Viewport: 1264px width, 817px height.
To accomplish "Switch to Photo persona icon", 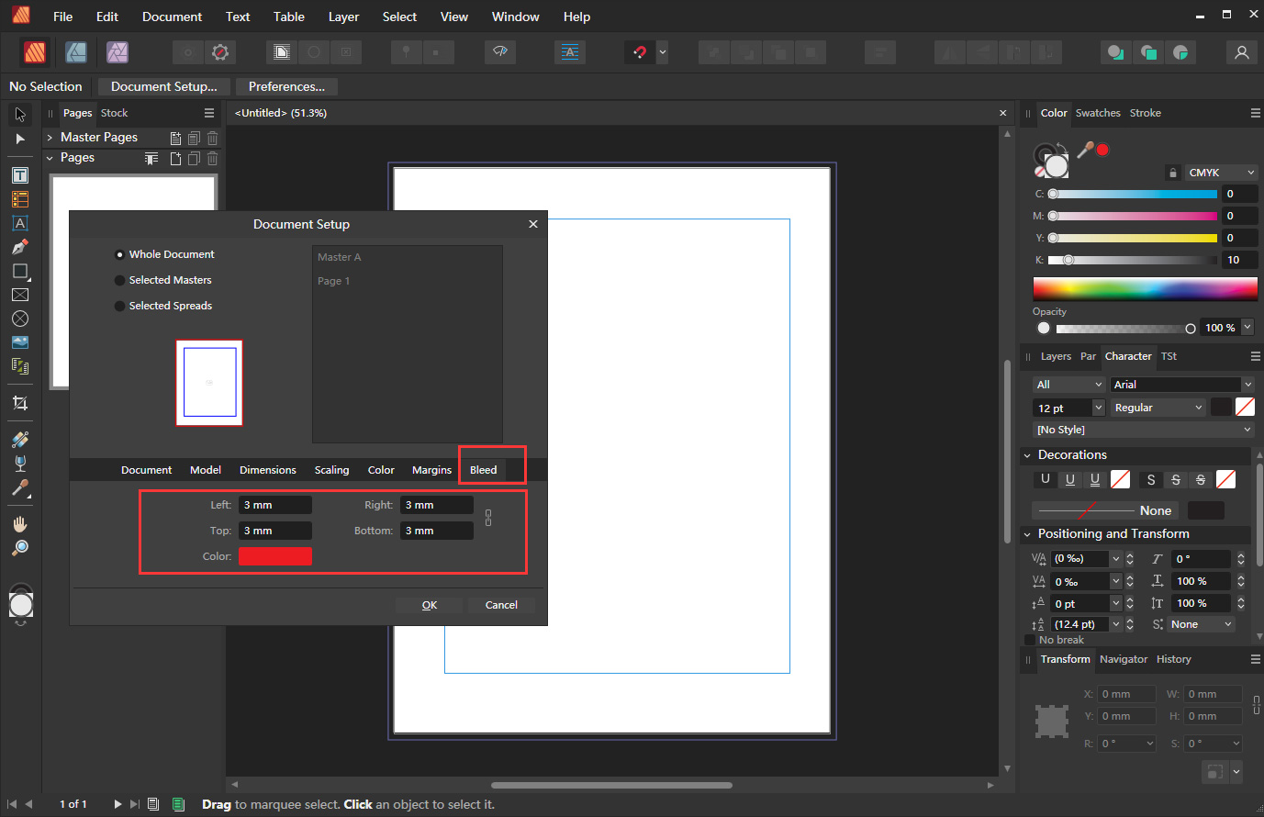I will pyautogui.click(x=117, y=52).
